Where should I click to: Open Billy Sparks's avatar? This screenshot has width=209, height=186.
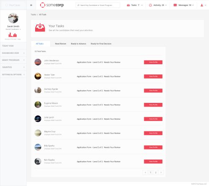click(38, 147)
